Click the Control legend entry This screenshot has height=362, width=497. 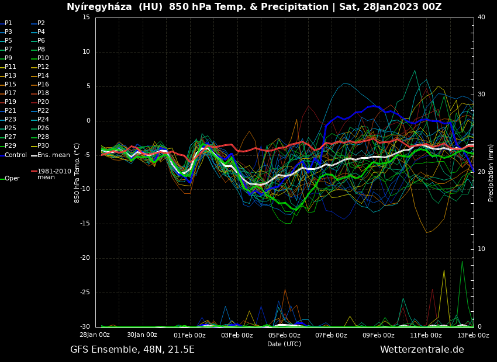pyautogui.click(x=16, y=155)
